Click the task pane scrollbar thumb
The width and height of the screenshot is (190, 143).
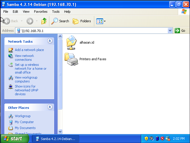click(x=60, y=74)
